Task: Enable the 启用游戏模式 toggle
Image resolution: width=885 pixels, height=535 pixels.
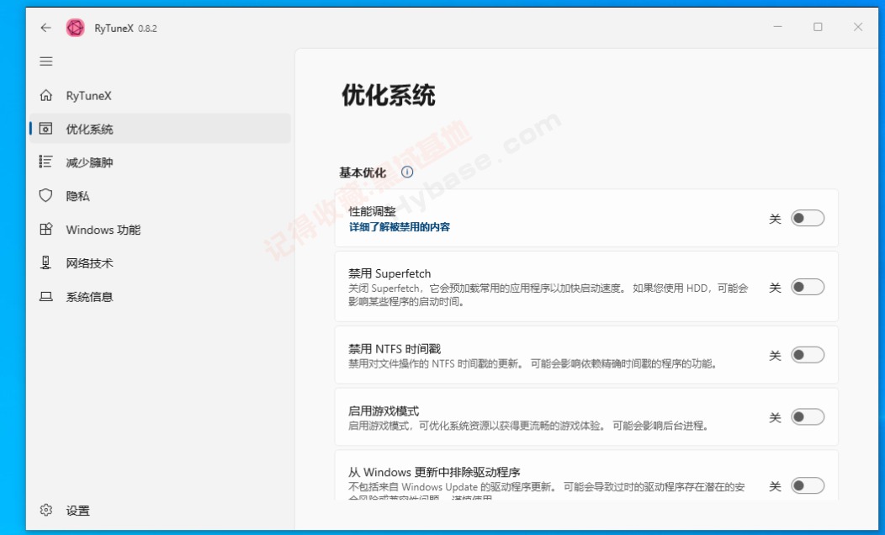Action: [x=807, y=417]
